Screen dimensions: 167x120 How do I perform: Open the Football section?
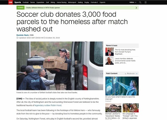tap(25, 2)
